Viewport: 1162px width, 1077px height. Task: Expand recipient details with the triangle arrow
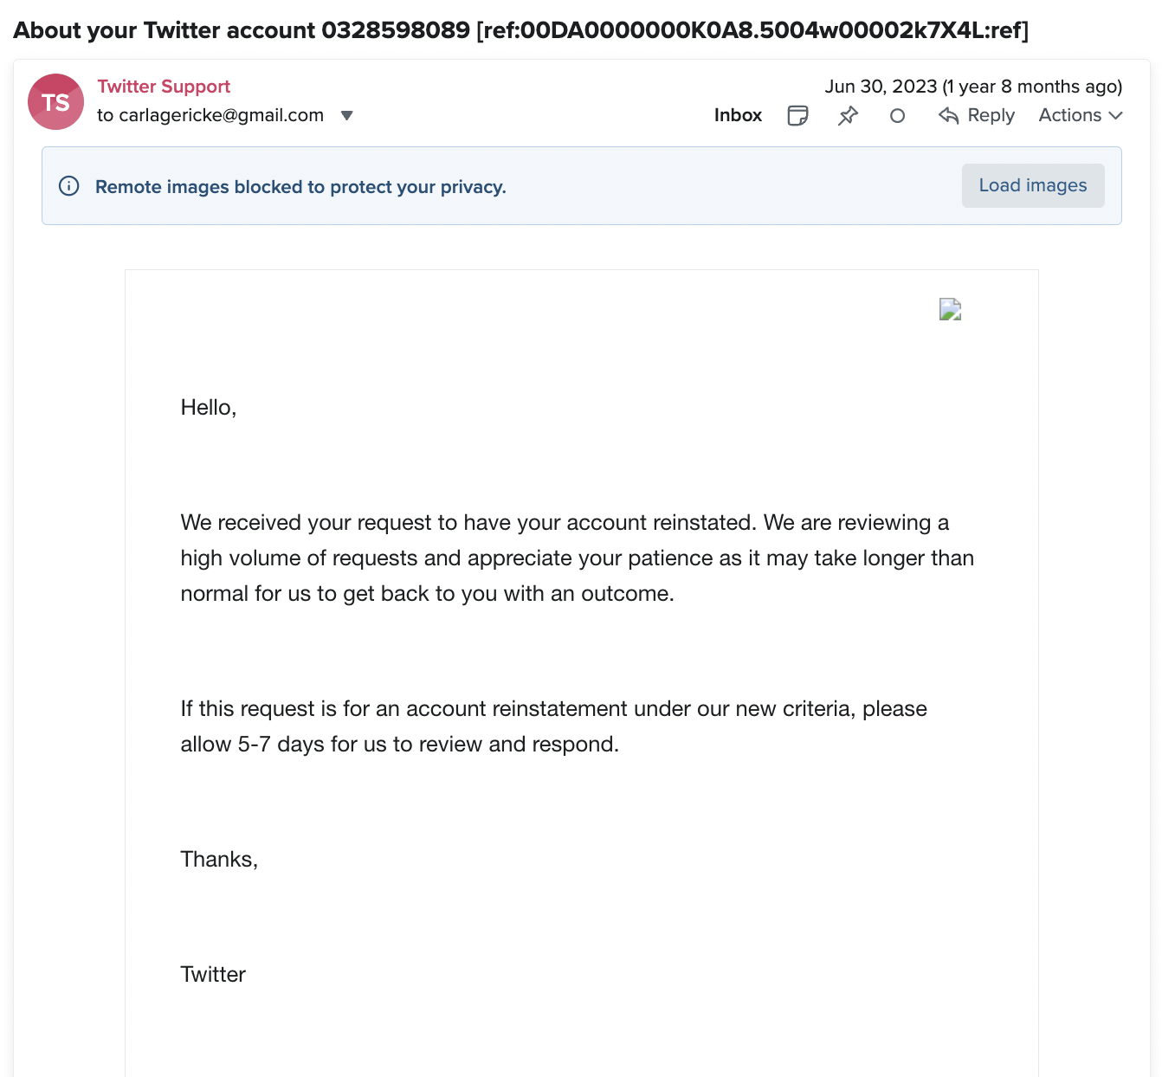(x=347, y=116)
